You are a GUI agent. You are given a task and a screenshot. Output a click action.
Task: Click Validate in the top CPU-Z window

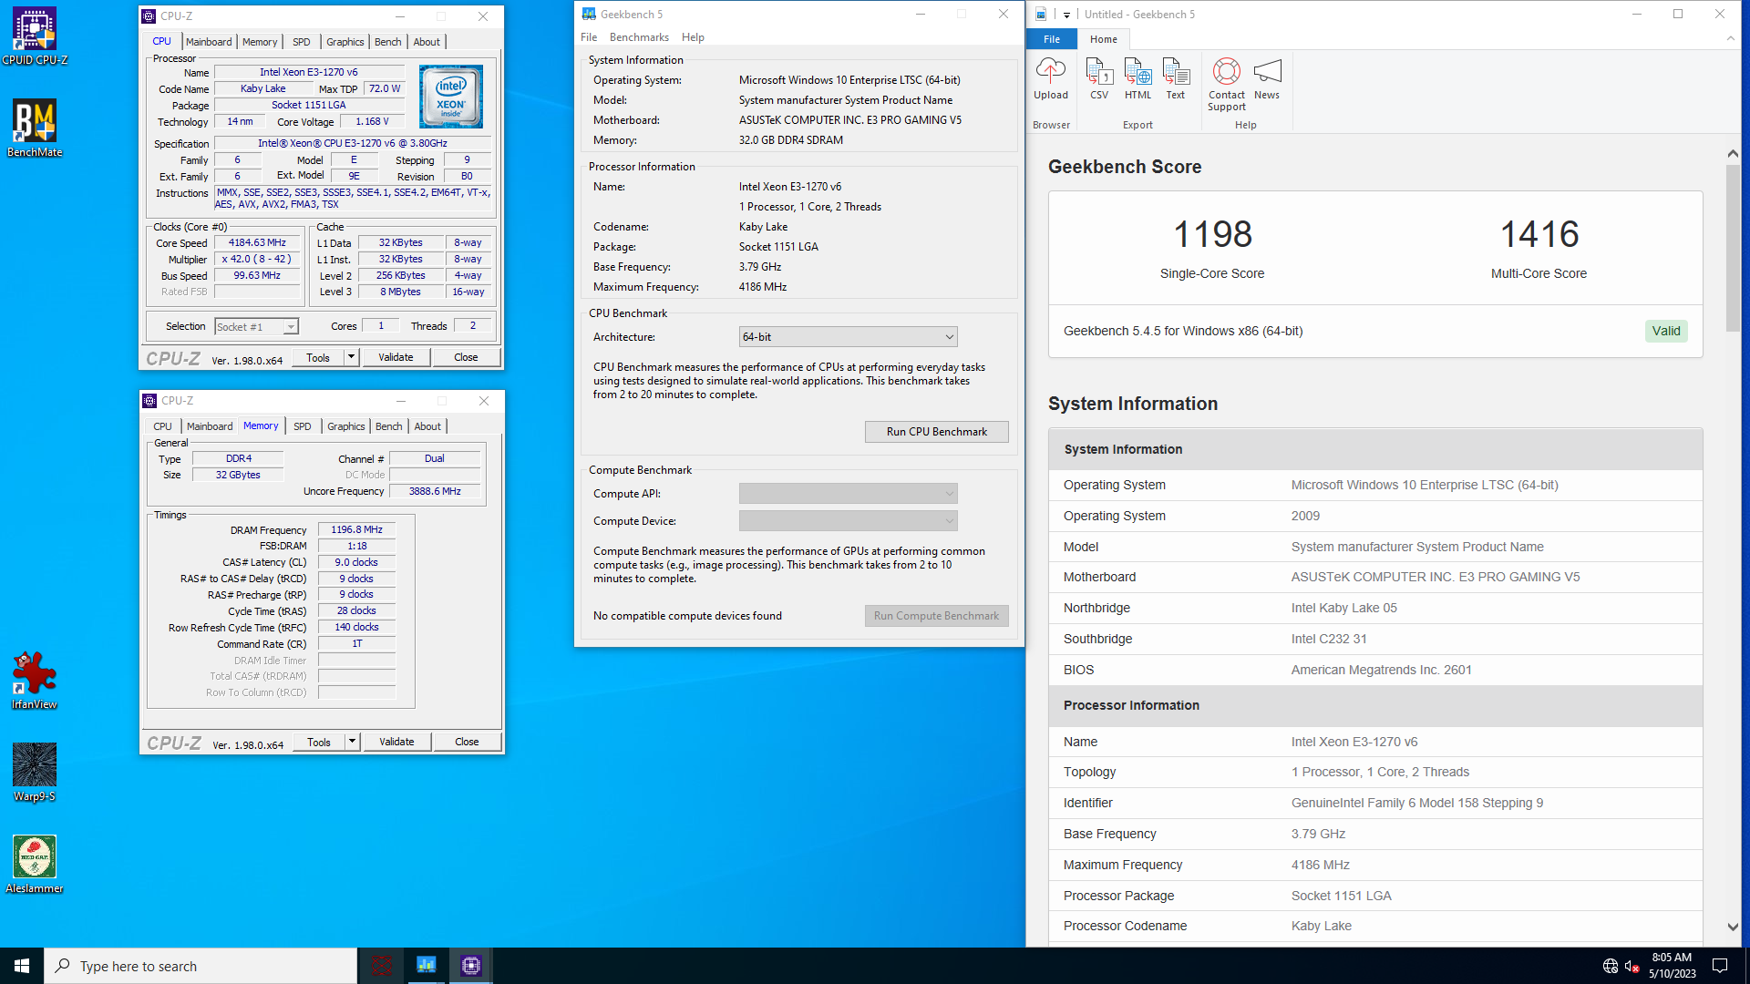pos(396,357)
